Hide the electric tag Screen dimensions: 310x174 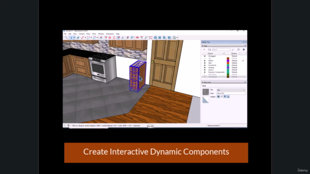[x=204, y=70]
